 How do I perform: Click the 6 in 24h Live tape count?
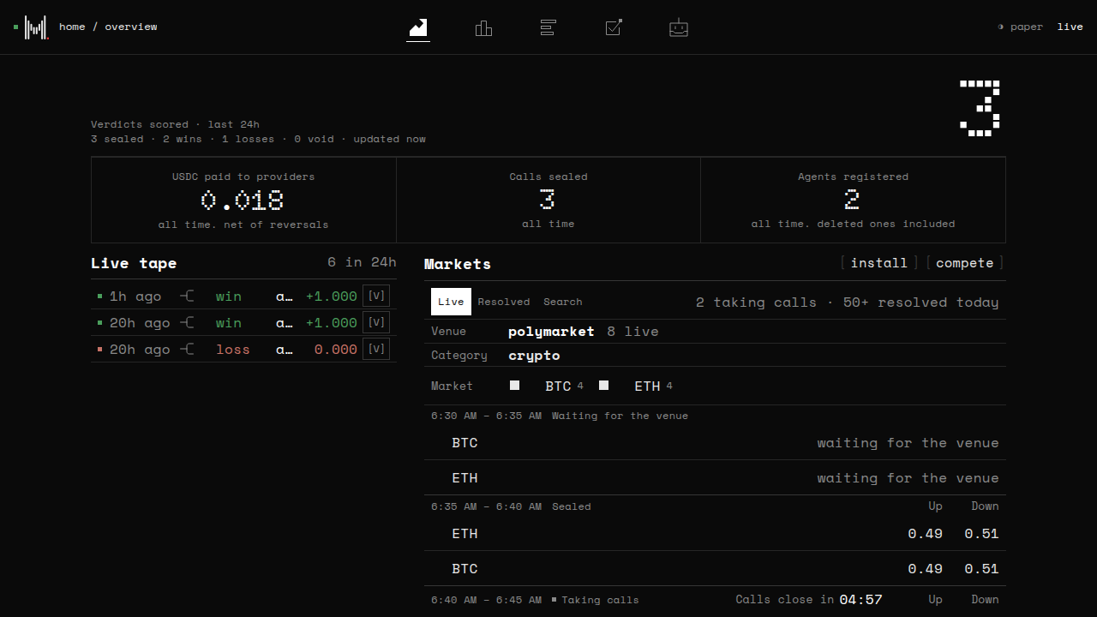pyautogui.click(x=362, y=262)
